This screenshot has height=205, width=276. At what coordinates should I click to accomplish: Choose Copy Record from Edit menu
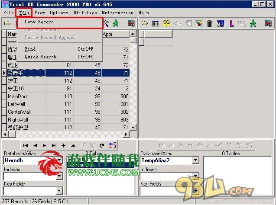(60, 22)
